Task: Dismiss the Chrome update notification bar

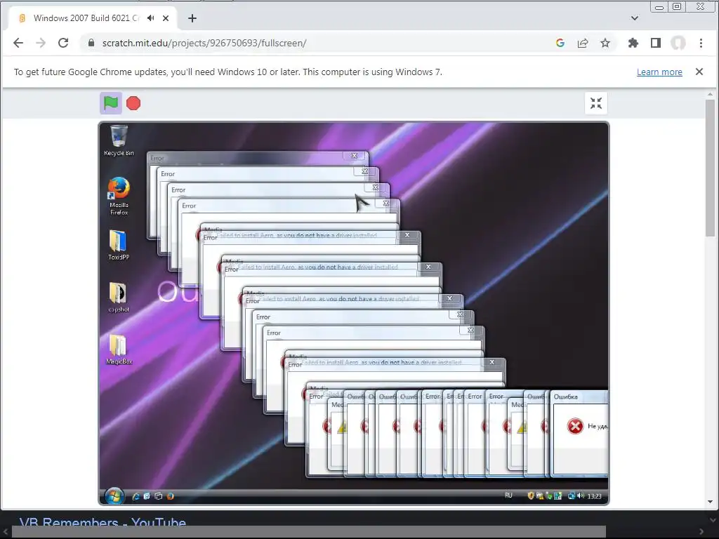Action: [699, 72]
